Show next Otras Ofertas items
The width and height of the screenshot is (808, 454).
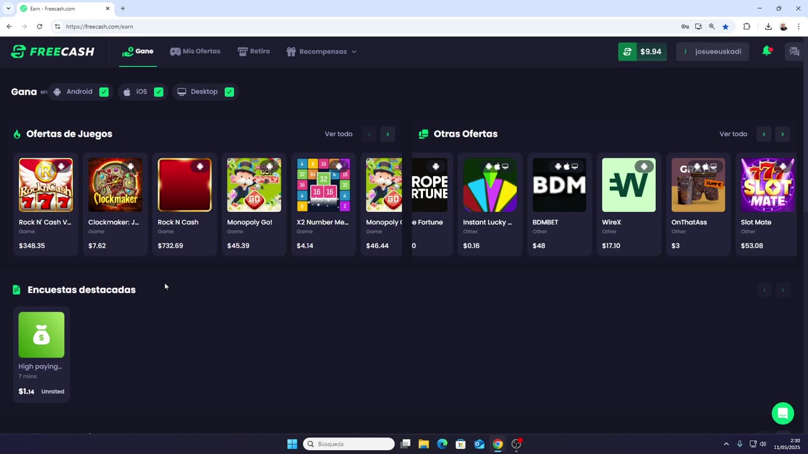click(x=782, y=134)
